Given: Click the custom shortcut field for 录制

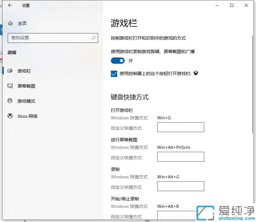Looking at the screenshot, I should pos(180,186).
